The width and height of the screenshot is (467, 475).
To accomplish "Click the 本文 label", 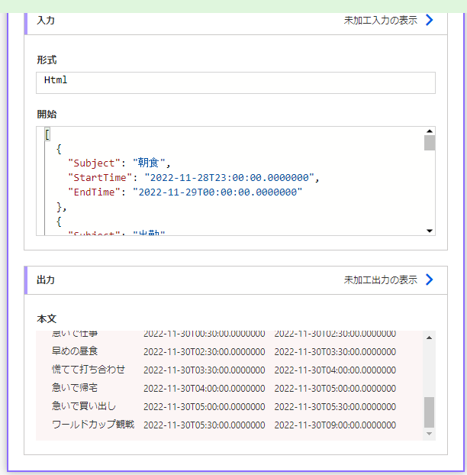I will pyautogui.click(x=47, y=318).
